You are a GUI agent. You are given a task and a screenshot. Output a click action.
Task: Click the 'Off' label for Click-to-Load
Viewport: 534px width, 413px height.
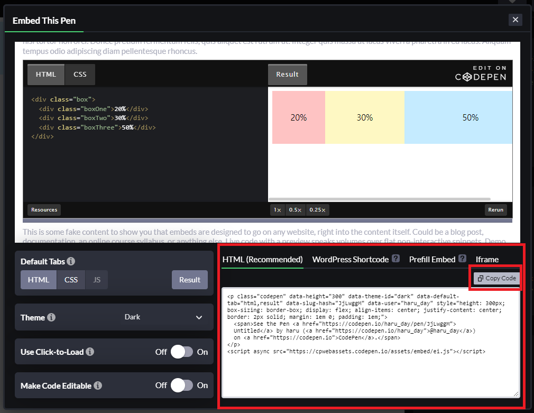161,352
